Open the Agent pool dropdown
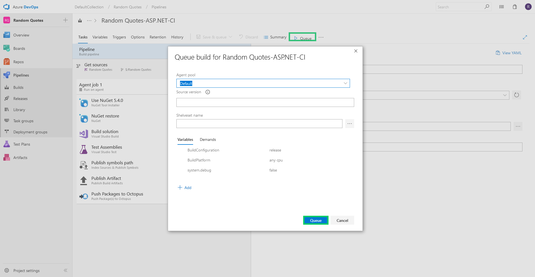 [x=263, y=83]
